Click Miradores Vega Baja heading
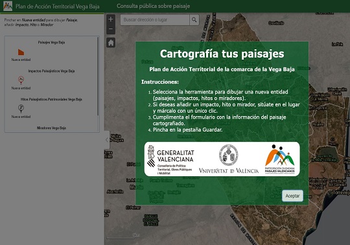This screenshot has width=350, height=245. pos(51,128)
